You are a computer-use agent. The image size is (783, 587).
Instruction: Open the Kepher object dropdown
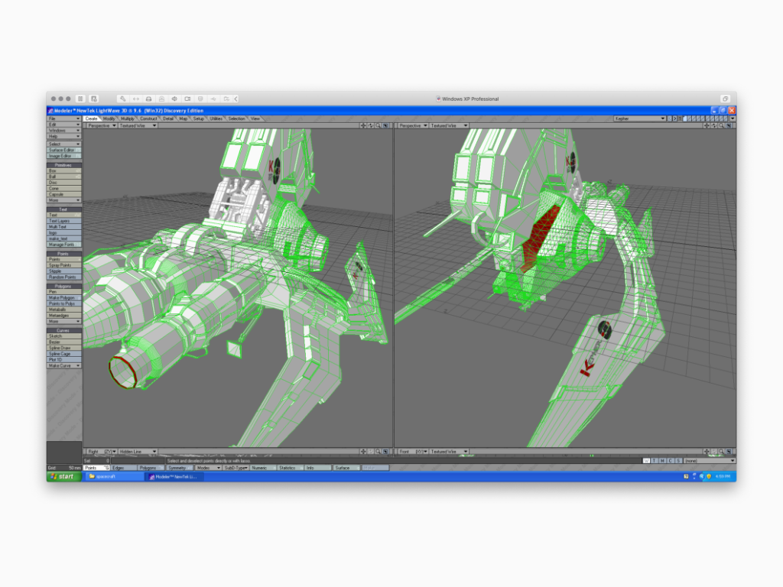[640, 118]
